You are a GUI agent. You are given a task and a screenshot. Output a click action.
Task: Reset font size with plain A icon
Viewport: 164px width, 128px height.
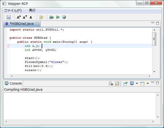pos(31,17)
